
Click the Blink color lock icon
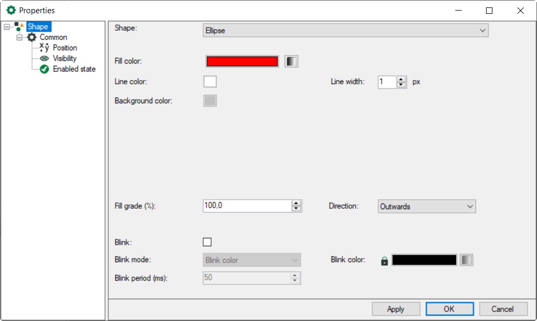(385, 261)
